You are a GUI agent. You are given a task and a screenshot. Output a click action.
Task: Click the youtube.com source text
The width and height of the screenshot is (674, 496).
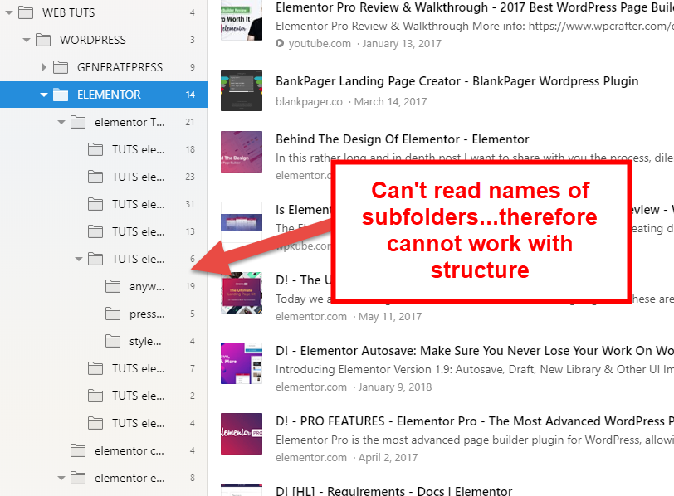coord(320,44)
